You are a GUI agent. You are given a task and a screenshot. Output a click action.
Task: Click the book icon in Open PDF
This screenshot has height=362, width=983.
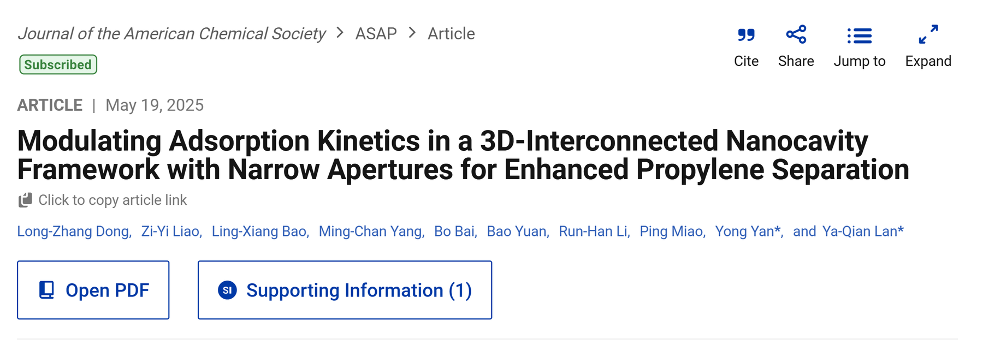(x=47, y=290)
